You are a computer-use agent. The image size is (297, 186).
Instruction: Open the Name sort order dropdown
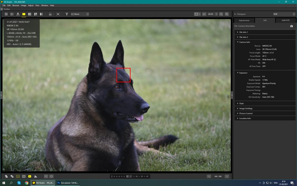pyautogui.click(x=80, y=14)
